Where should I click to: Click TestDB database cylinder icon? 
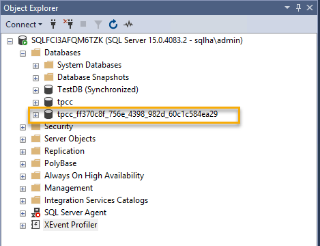coord(48,90)
